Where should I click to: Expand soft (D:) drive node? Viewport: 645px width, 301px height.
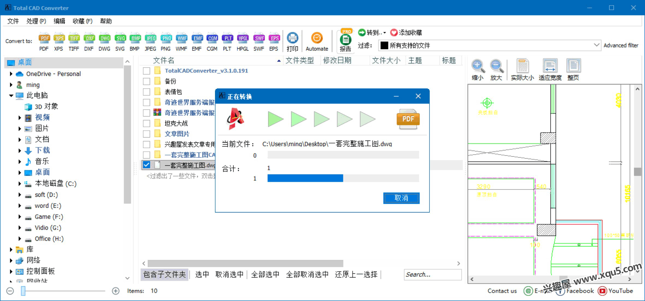[20, 195]
